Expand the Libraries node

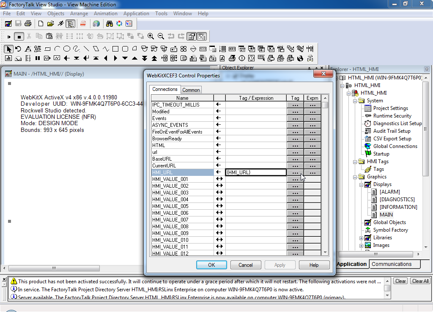361,238
